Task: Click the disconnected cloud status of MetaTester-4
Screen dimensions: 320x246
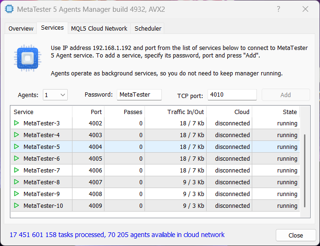Action: tap(232, 135)
